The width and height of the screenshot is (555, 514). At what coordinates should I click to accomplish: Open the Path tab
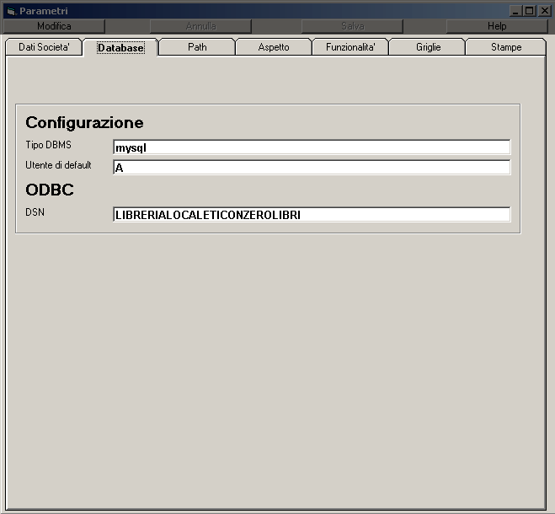[197, 47]
